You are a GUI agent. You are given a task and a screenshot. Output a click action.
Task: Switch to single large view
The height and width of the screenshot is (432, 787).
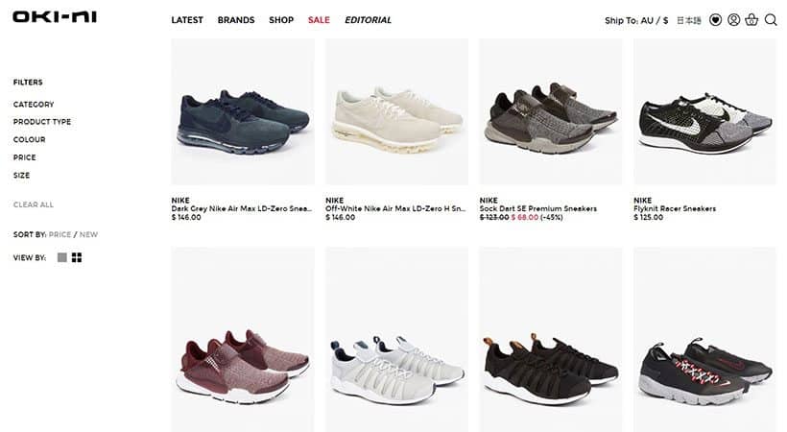pyautogui.click(x=62, y=257)
